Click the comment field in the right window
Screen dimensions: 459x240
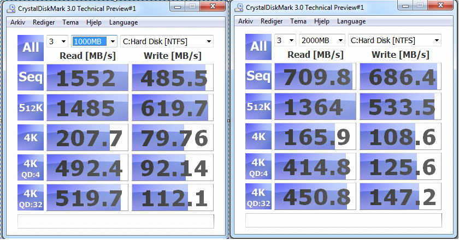tap(343, 220)
